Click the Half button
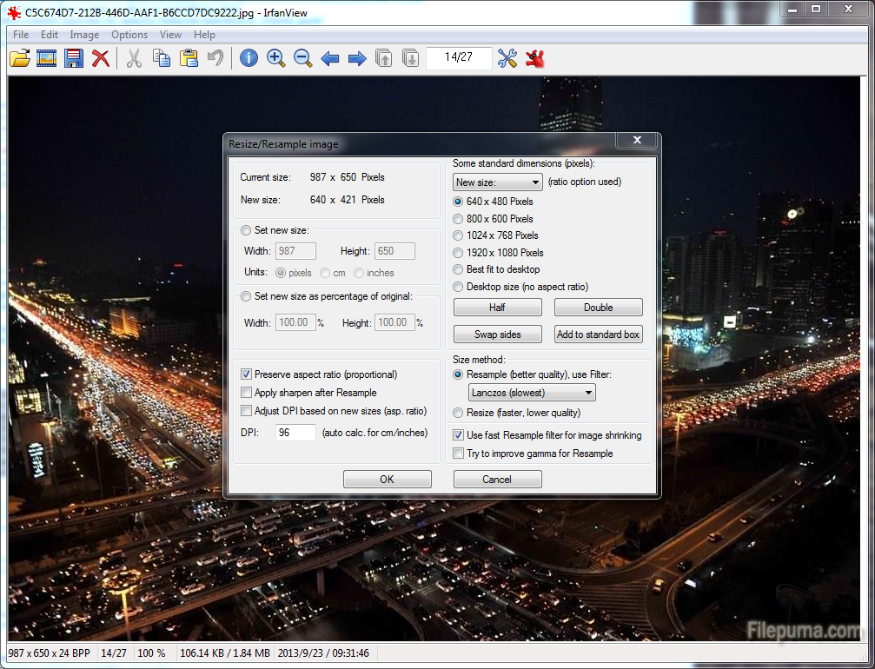The image size is (875, 669). tap(497, 308)
